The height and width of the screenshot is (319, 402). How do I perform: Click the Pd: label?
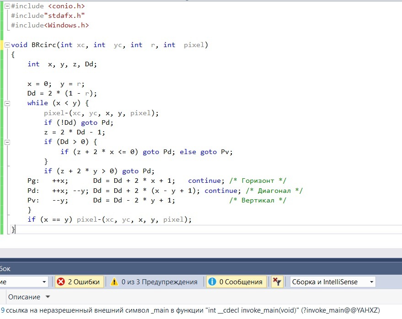coord(33,191)
